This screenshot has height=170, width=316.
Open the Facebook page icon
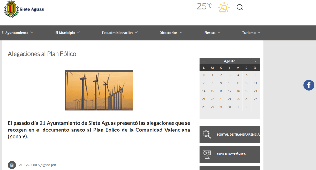click(x=309, y=85)
